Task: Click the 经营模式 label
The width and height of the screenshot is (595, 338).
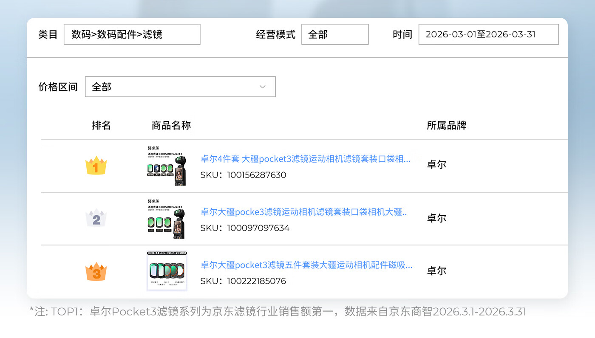Action: 275,34
